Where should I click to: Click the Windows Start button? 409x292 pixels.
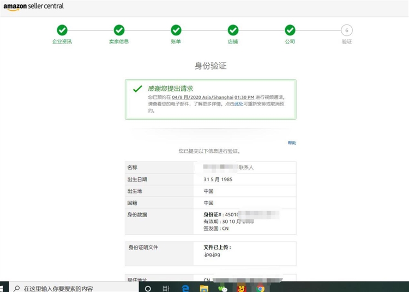[4, 288]
